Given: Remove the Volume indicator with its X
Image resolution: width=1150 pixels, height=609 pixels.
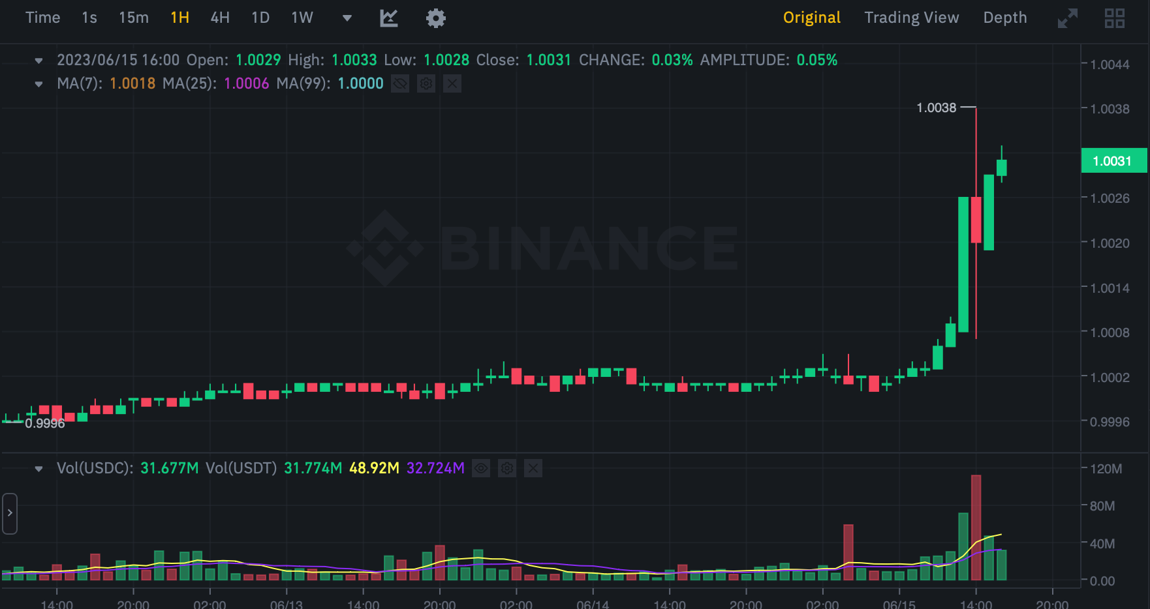Looking at the screenshot, I should click(533, 468).
